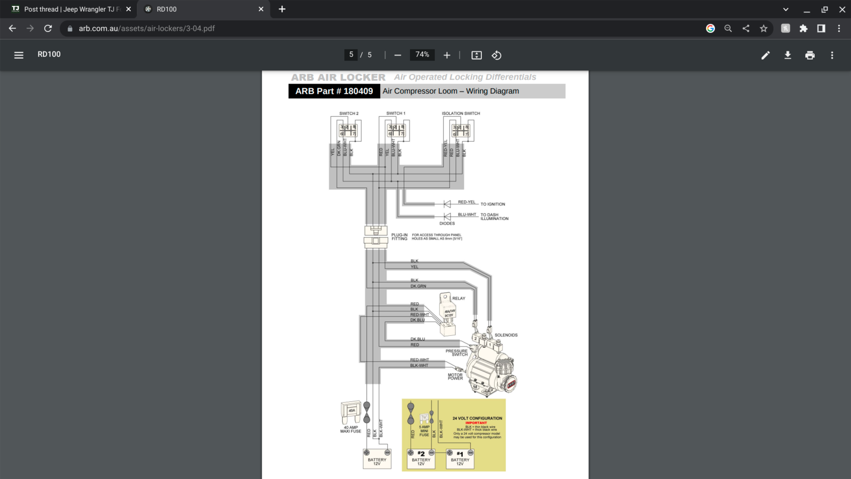Open the Extensions puzzle icon
The width and height of the screenshot is (851, 479).
(803, 28)
